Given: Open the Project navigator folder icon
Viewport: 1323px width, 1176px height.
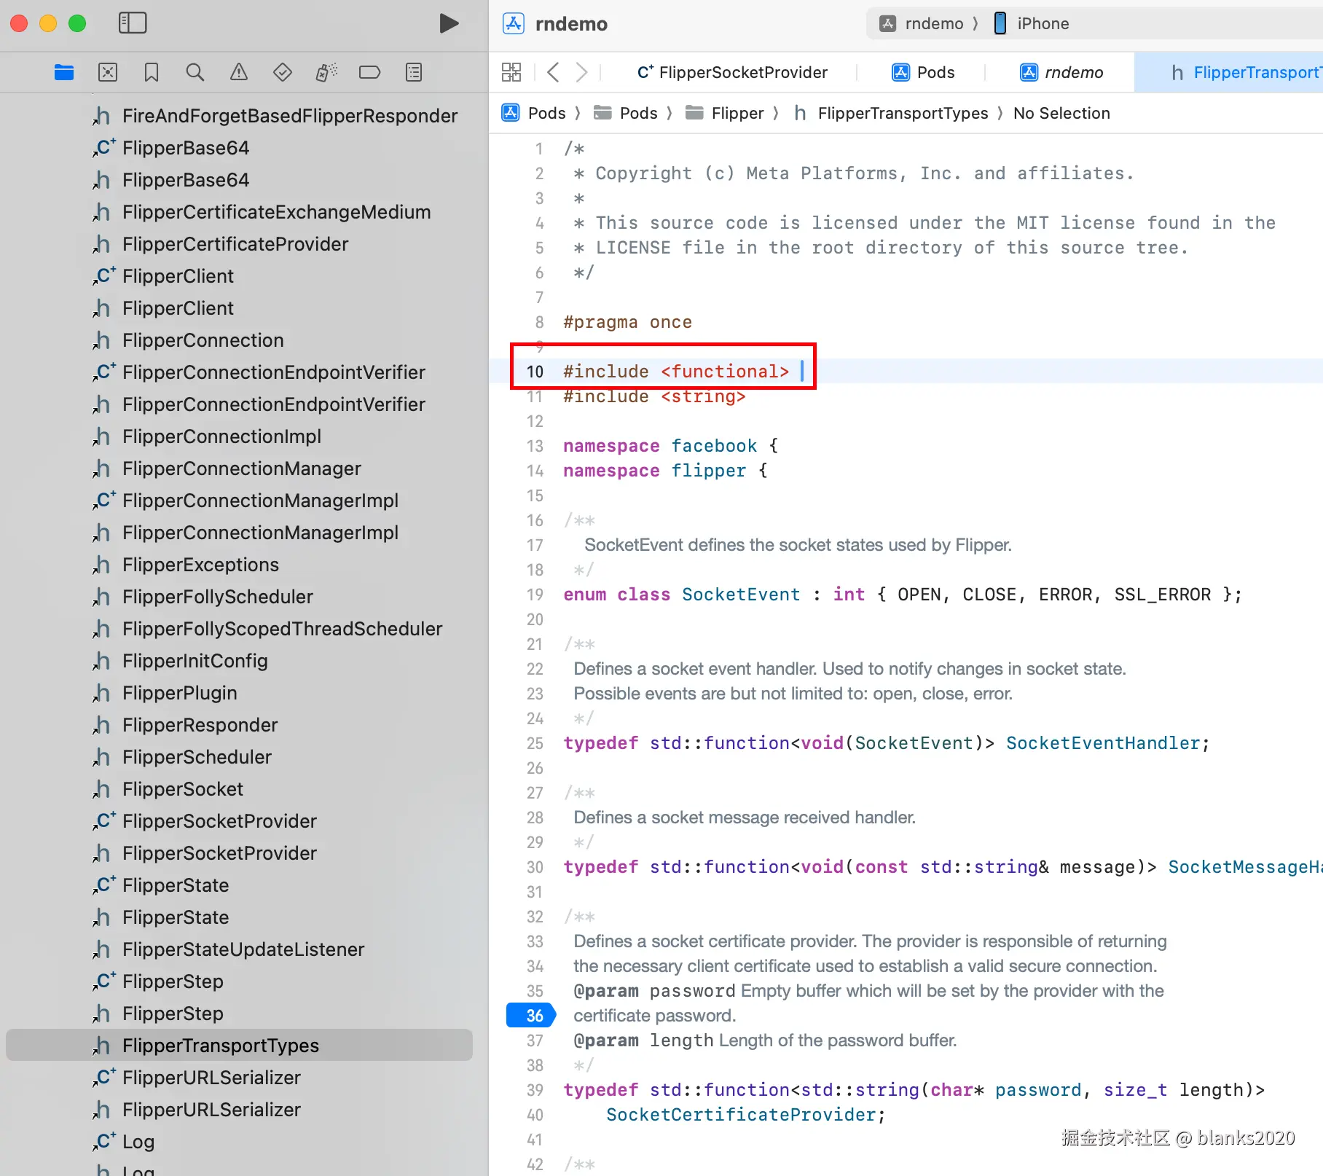Looking at the screenshot, I should point(64,72).
